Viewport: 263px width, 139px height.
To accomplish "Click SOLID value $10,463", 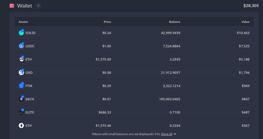I will [243, 33].
